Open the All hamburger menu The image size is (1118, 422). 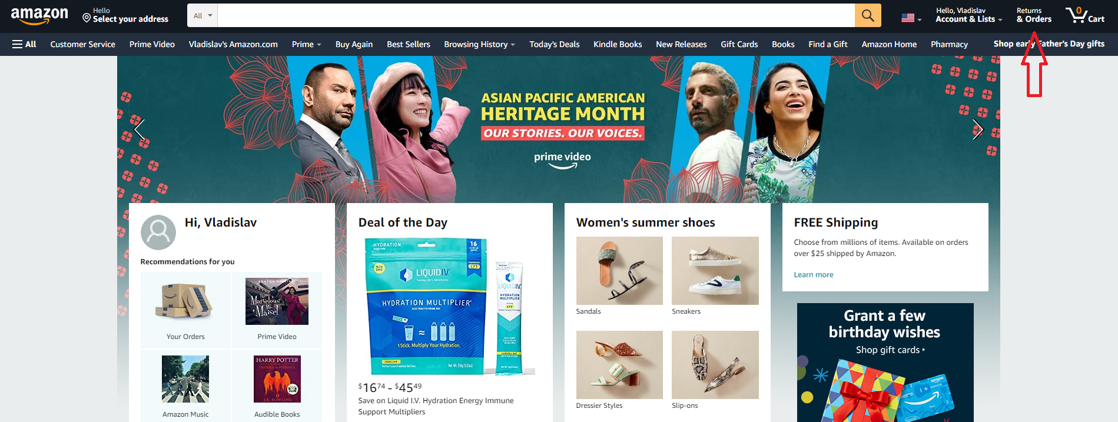(24, 44)
